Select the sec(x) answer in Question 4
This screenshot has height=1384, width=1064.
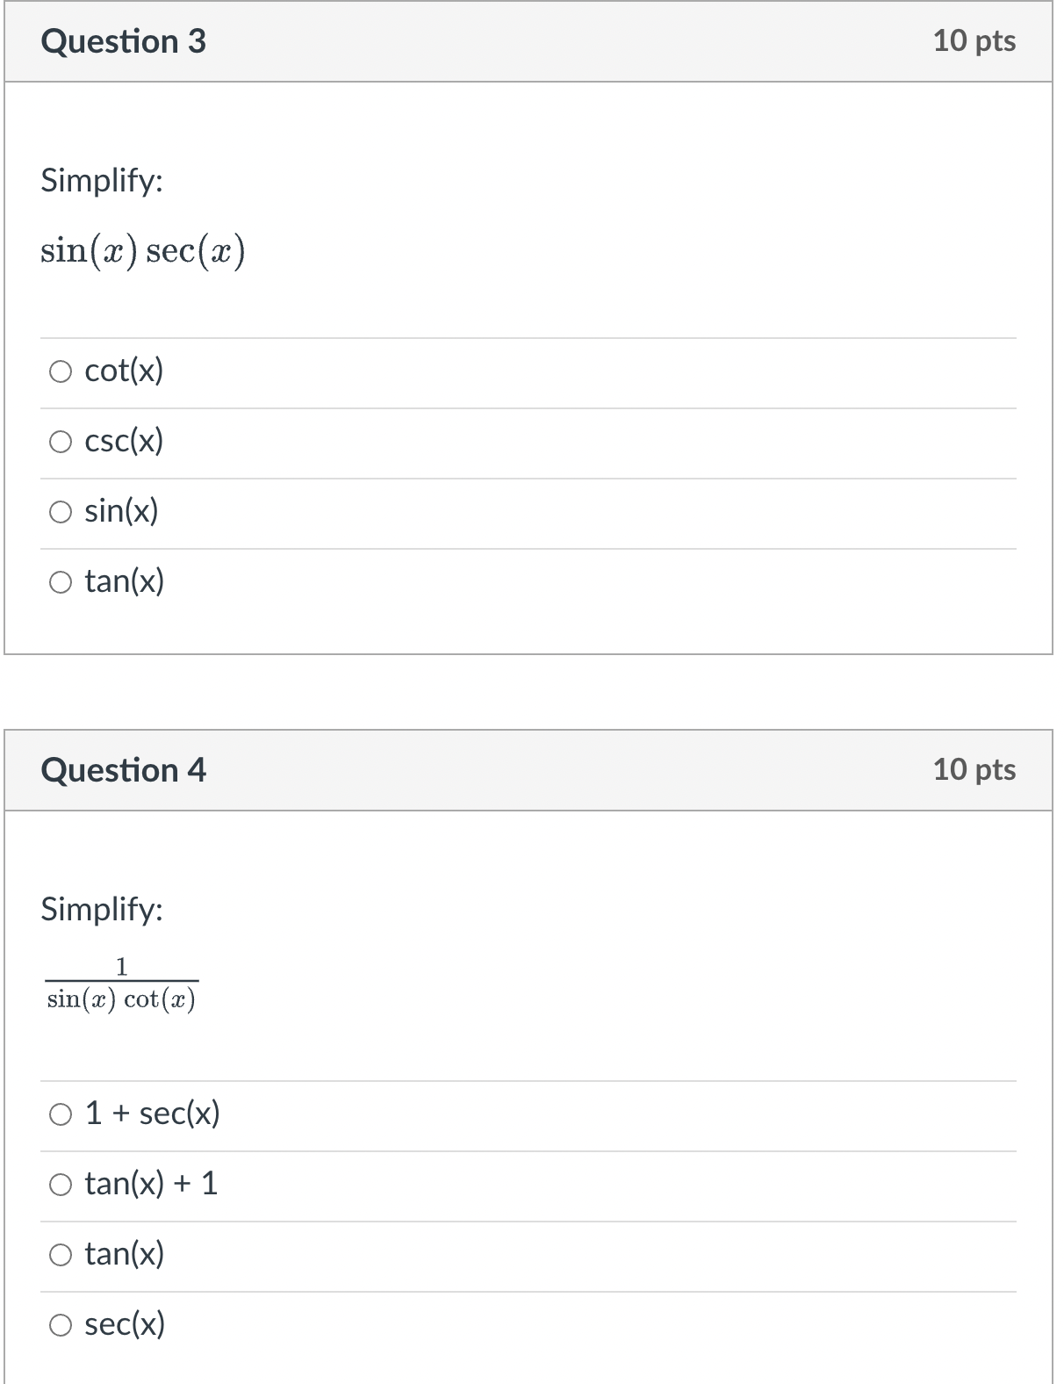pos(61,1324)
